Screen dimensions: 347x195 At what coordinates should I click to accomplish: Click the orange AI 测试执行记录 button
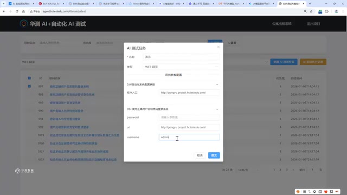pyautogui.click(x=313, y=62)
